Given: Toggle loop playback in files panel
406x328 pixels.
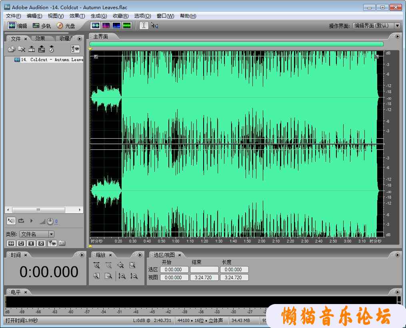Looking at the screenshot, I should click(x=21, y=221).
